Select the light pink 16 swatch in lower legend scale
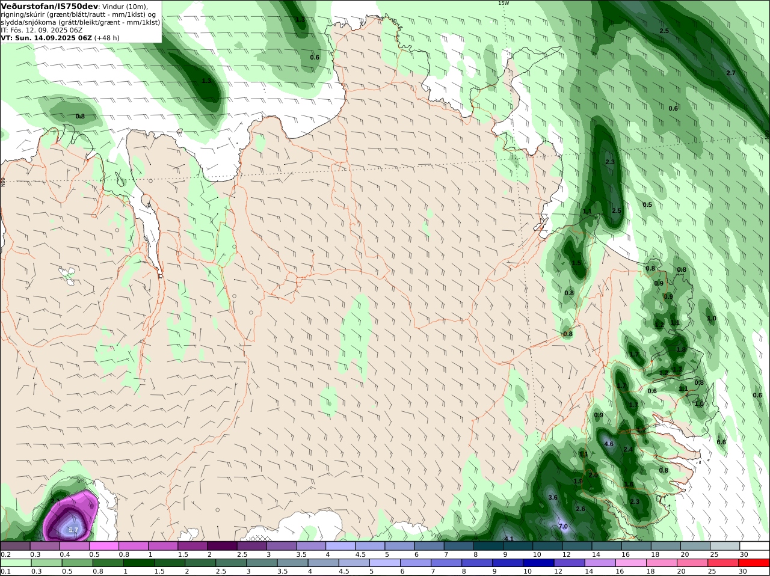The height and width of the screenshot is (576, 770). [x=632, y=563]
